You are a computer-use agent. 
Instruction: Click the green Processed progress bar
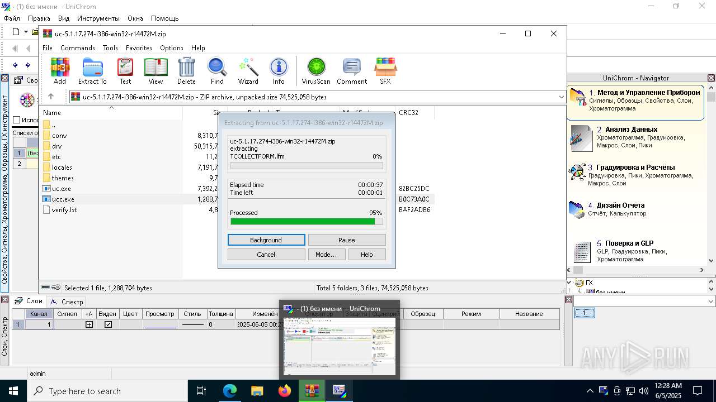click(x=307, y=222)
